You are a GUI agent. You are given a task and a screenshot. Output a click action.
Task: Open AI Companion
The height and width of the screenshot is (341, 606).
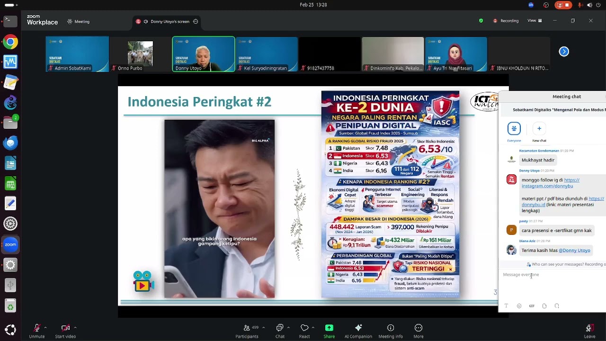[x=358, y=330]
